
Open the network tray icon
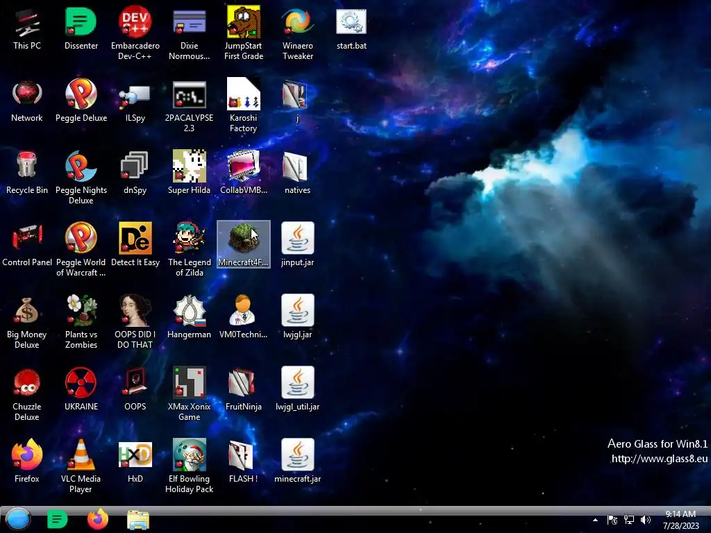629,520
